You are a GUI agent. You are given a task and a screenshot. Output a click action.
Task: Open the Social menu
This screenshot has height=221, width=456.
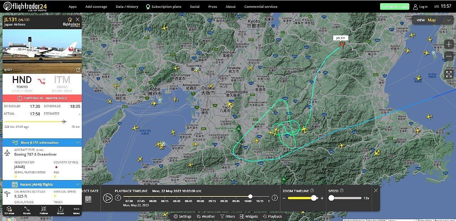click(195, 6)
